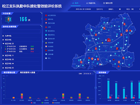140x105 pixels.
Task: Click the green 待命 status label
Action: pos(32,46)
